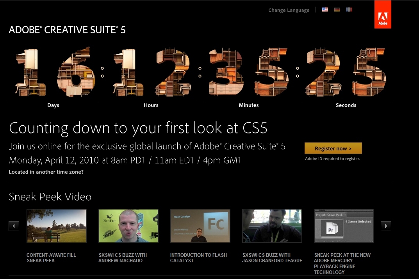Click the Register now button
Screen dimensions: 419x279
333,148
